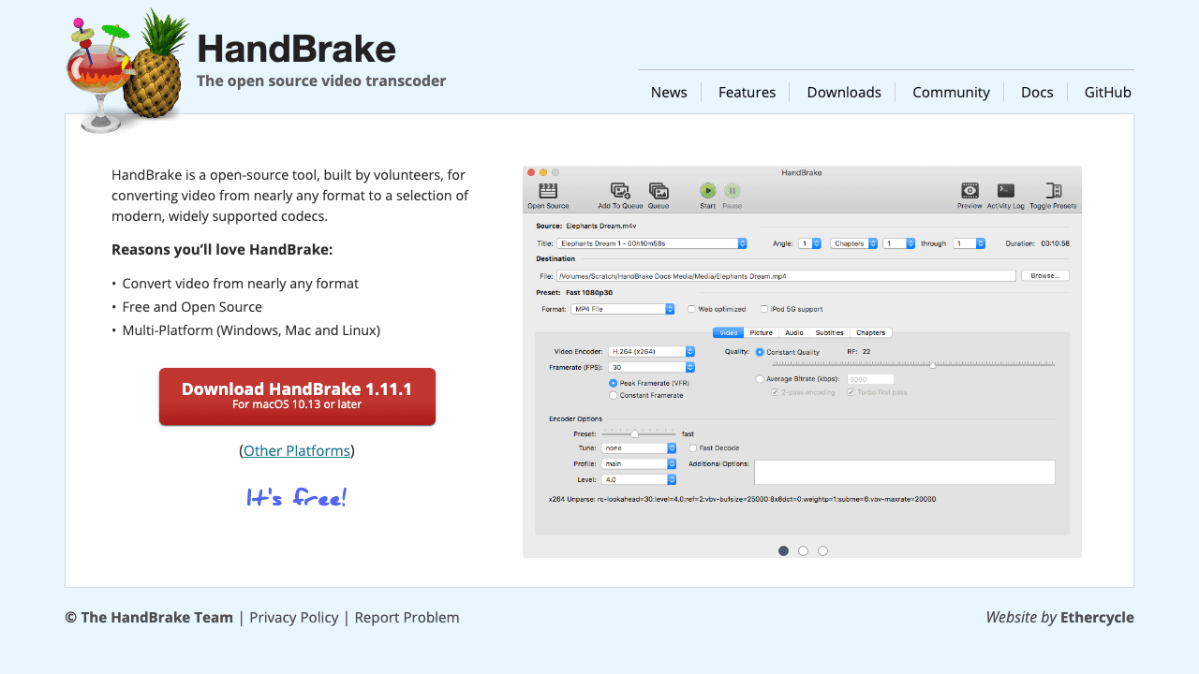The width and height of the screenshot is (1199, 674).
Task: Click the HandBrake title heading
Action: (297, 49)
